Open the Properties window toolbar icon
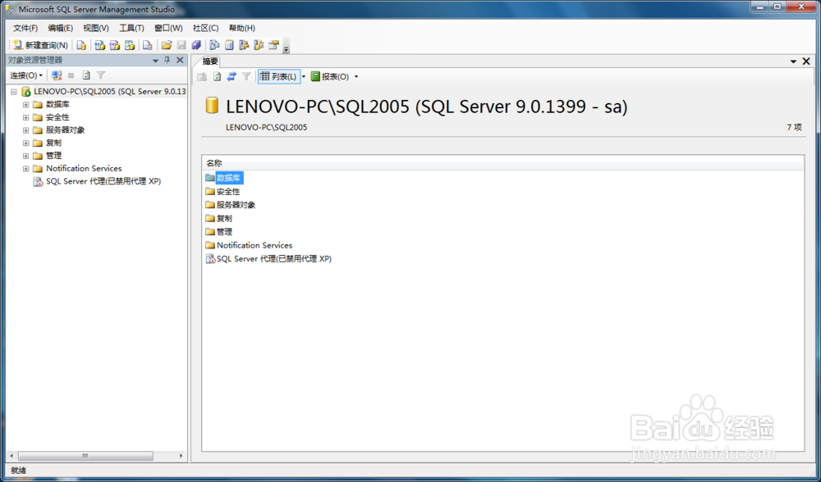 tap(273, 45)
